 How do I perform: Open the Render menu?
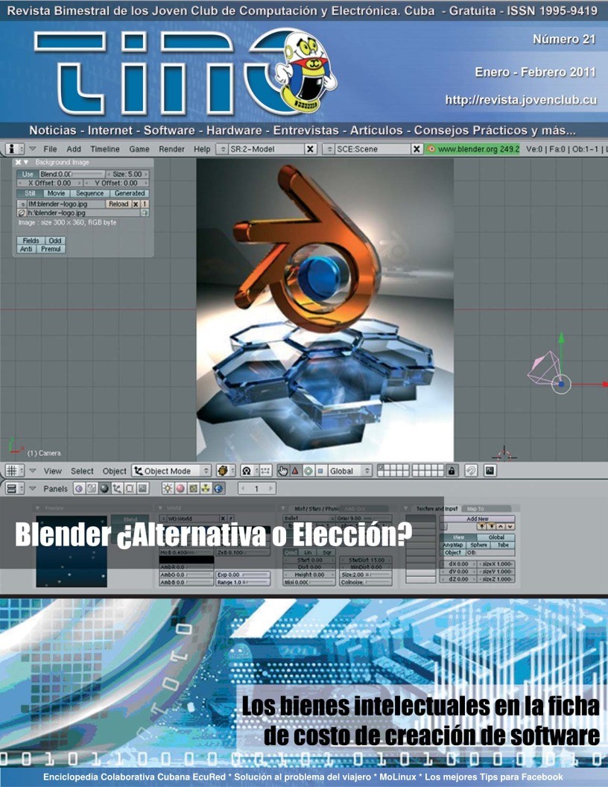[171, 149]
